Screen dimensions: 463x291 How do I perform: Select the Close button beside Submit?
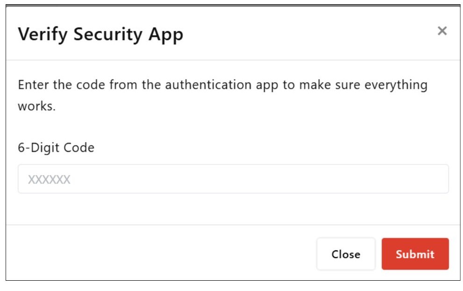pos(346,254)
